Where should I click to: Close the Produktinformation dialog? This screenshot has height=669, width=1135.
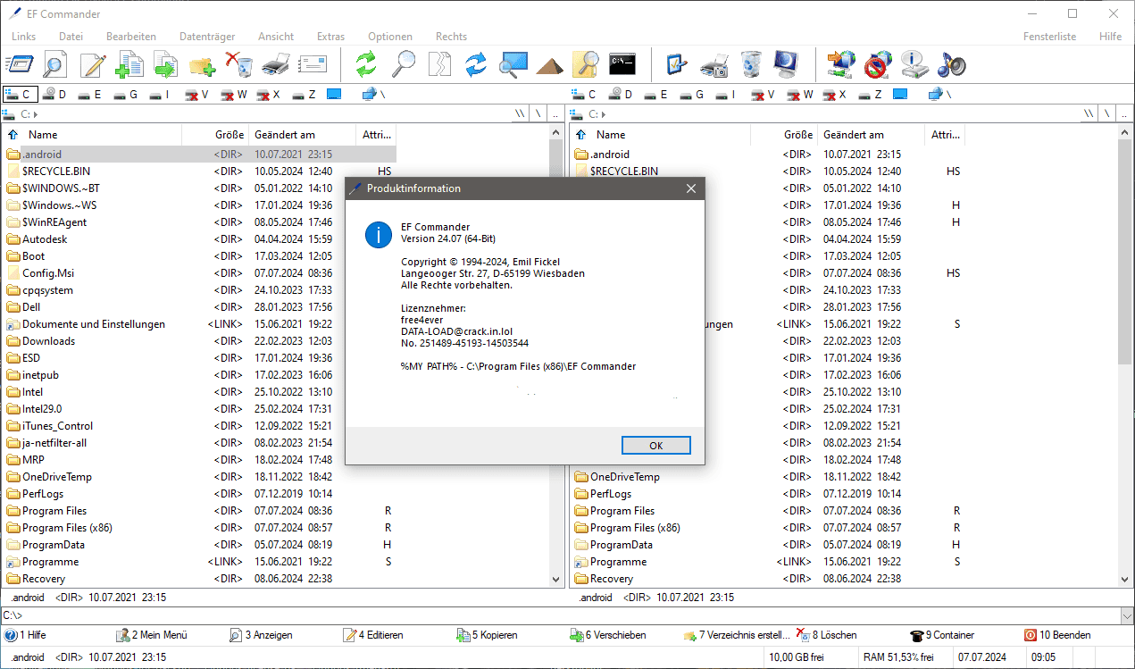click(691, 188)
